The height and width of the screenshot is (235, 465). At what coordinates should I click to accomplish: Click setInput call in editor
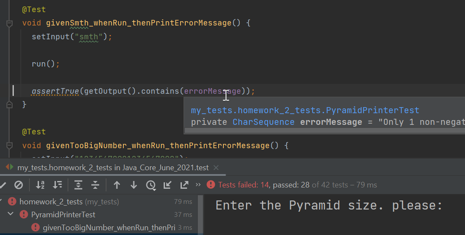(51, 37)
